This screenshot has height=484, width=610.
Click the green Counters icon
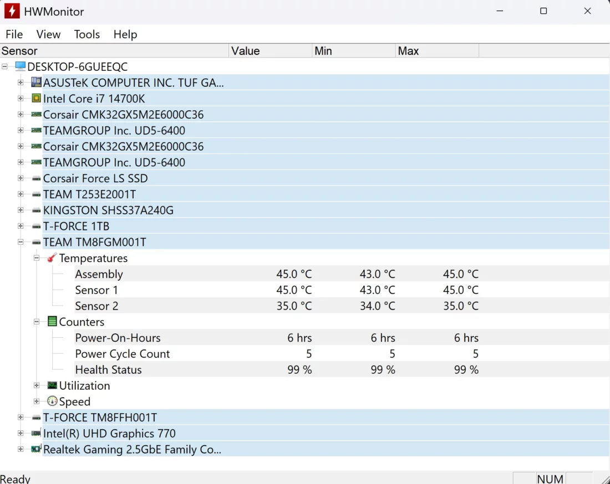pos(52,321)
